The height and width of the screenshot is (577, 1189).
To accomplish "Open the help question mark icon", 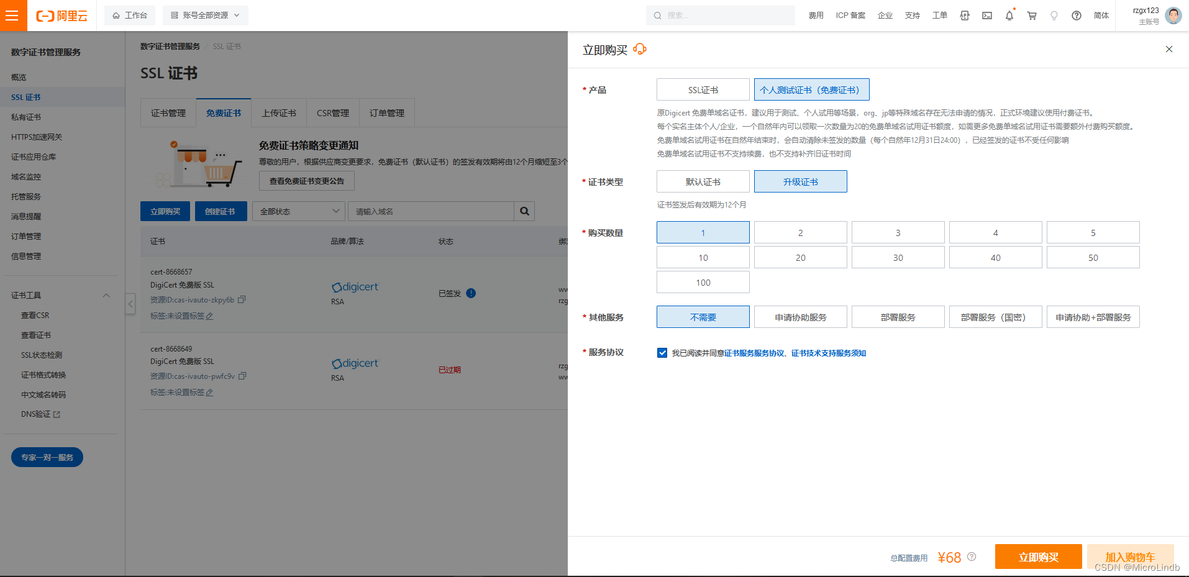I will coord(1077,16).
